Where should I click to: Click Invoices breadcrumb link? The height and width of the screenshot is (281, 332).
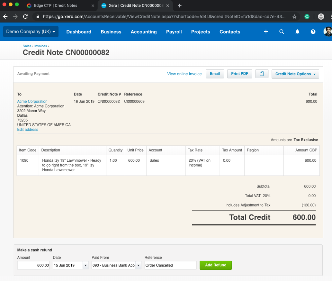(x=41, y=46)
